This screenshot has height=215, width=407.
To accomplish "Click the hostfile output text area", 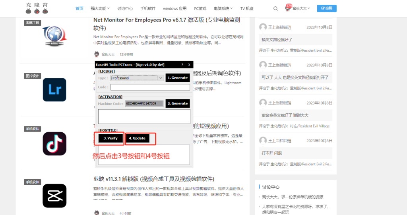I will coord(144,155).
